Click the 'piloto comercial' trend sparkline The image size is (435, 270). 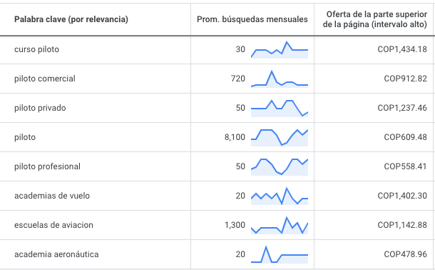pyautogui.click(x=280, y=79)
